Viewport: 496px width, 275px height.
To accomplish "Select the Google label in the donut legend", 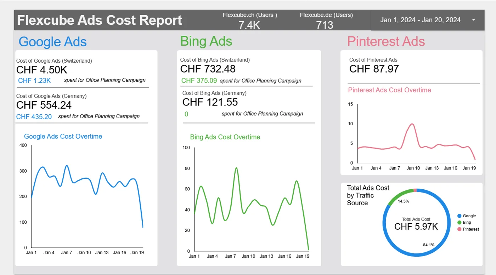I will tap(469, 216).
